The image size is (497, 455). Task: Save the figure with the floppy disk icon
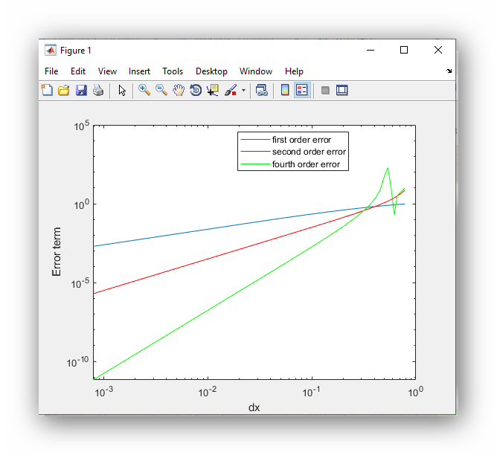pyautogui.click(x=81, y=91)
